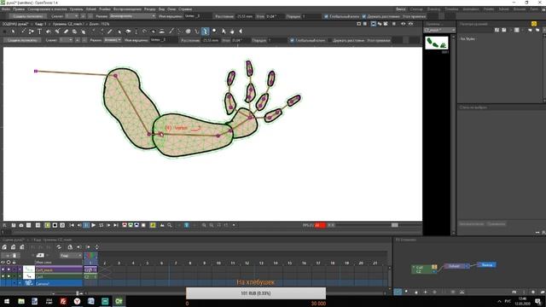Screen dimensions: 546x307
Task: Select the Tape tool in the toolbar
Action: coord(74,32)
